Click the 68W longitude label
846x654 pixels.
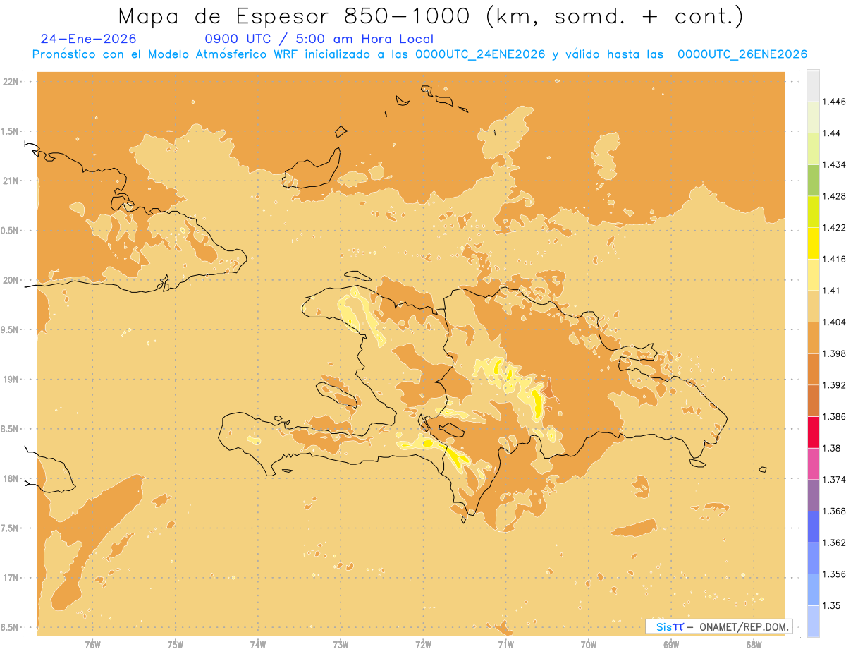pyautogui.click(x=754, y=645)
